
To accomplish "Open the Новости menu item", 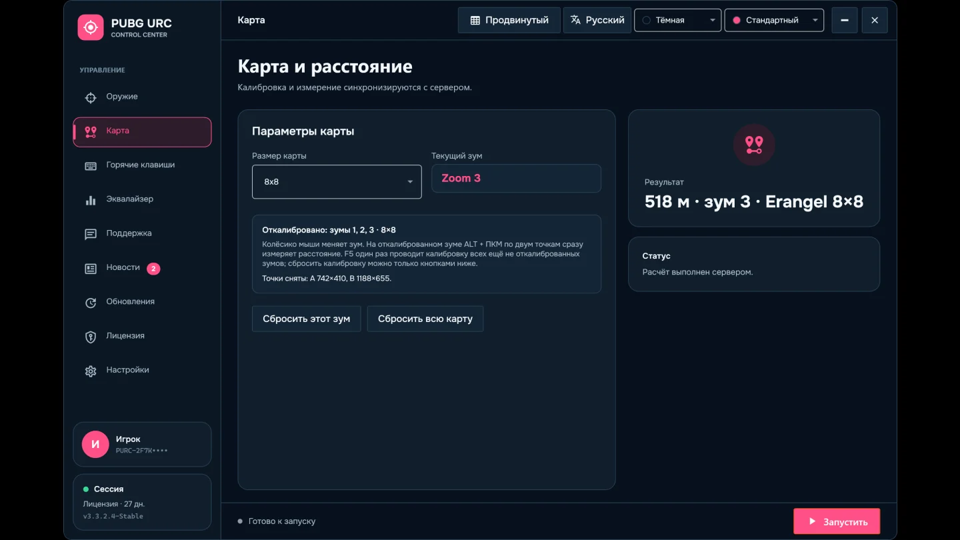I will (142, 269).
